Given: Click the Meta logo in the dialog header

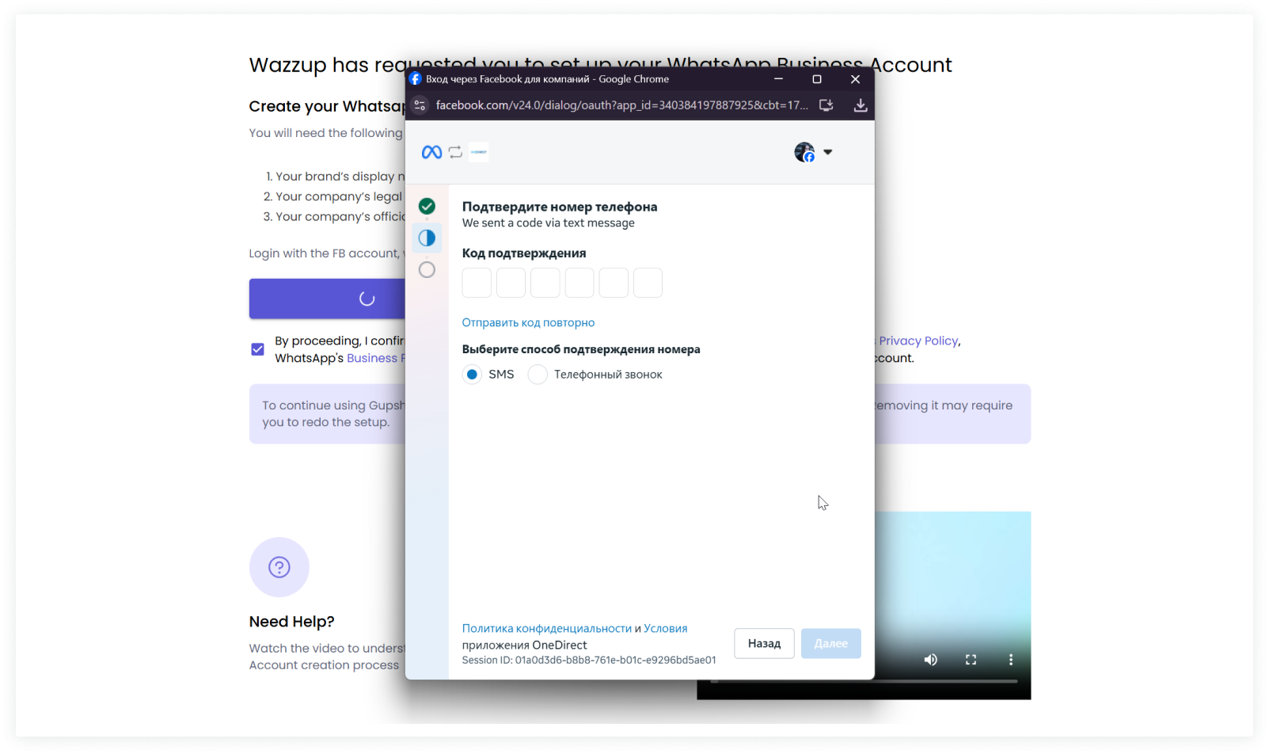Looking at the screenshot, I should [x=431, y=152].
